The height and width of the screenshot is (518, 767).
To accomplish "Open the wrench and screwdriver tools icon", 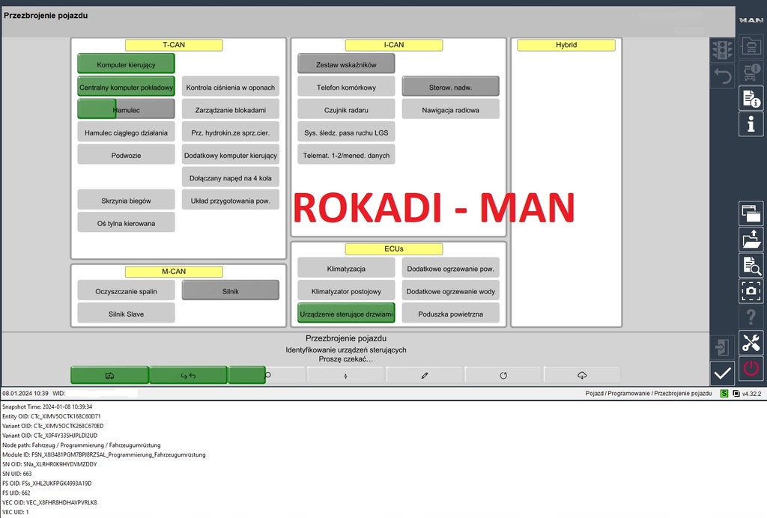I will [751, 343].
